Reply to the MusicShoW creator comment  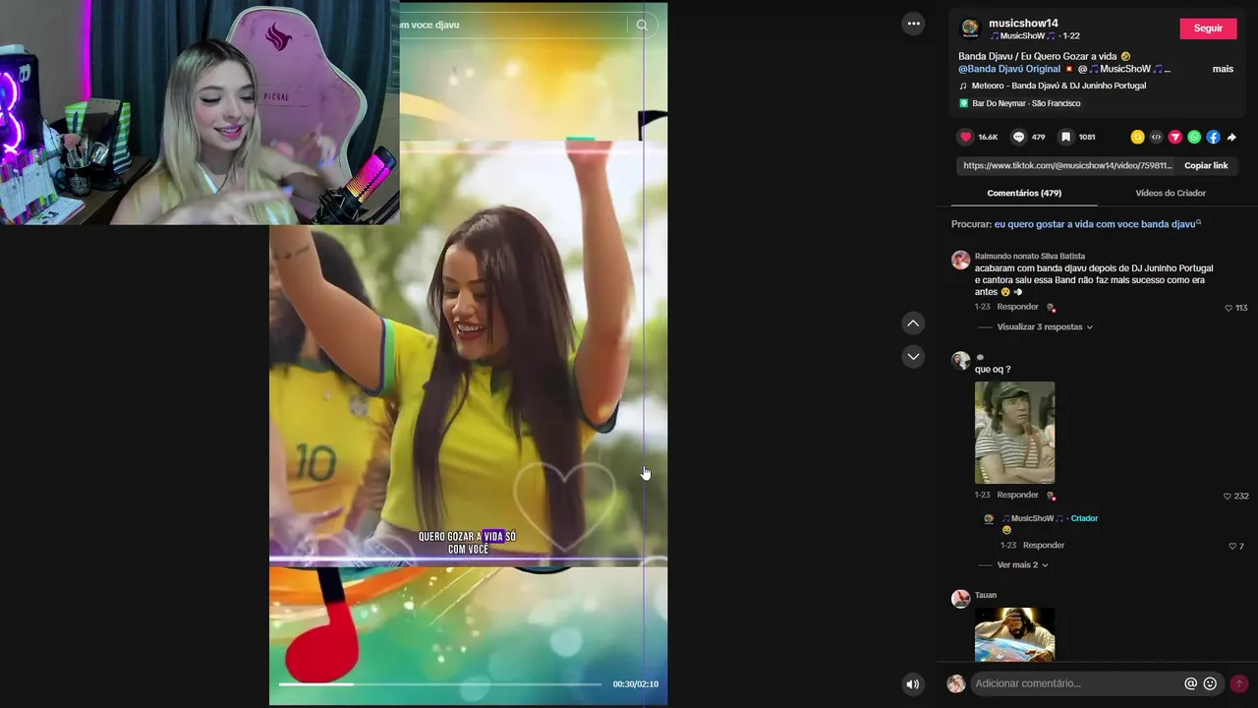coord(1043,545)
